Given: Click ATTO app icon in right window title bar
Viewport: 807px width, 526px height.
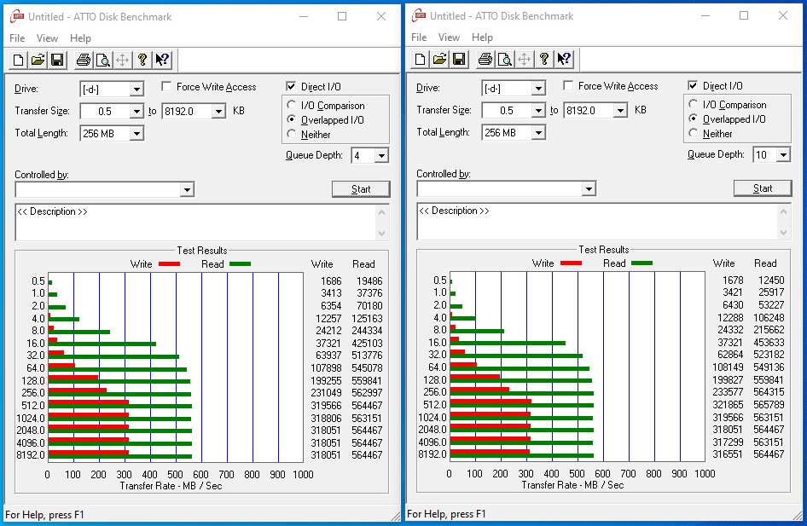Looking at the screenshot, I should tap(419, 15).
